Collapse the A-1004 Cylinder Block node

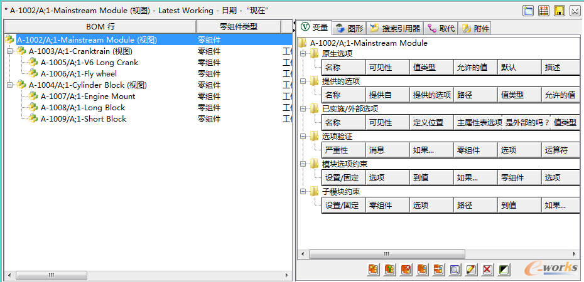click(x=9, y=85)
